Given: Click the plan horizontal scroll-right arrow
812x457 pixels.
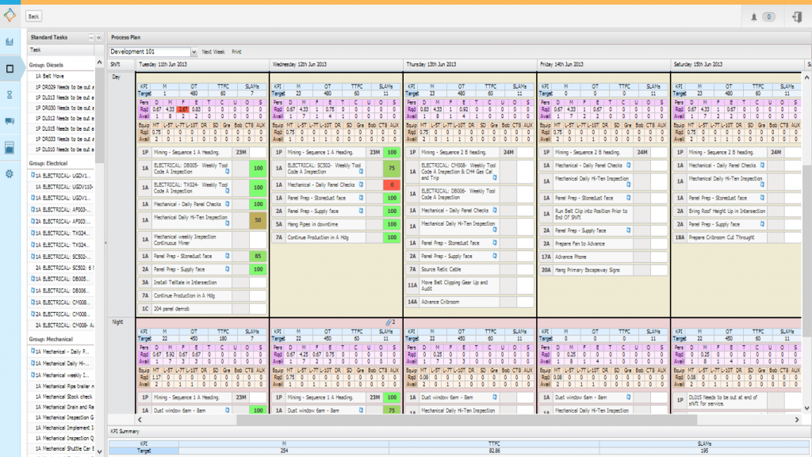Looking at the screenshot, I should coord(797,420).
